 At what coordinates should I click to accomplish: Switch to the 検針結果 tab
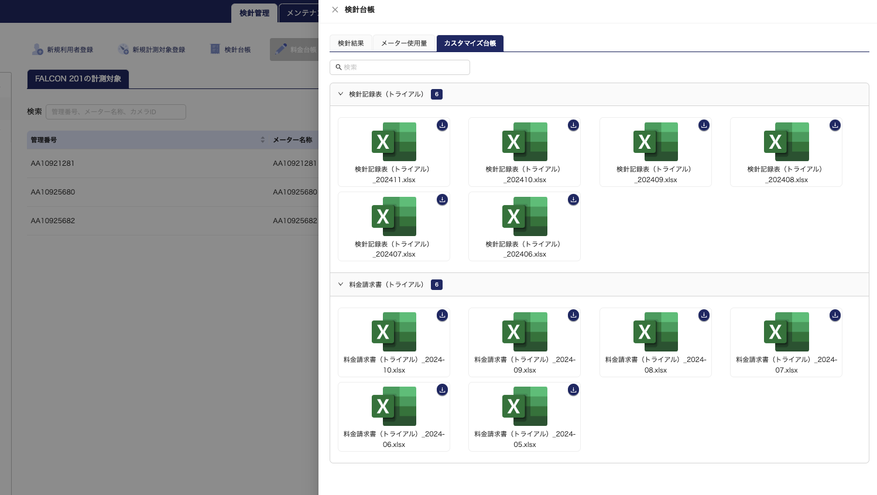click(x=351, y=43)
